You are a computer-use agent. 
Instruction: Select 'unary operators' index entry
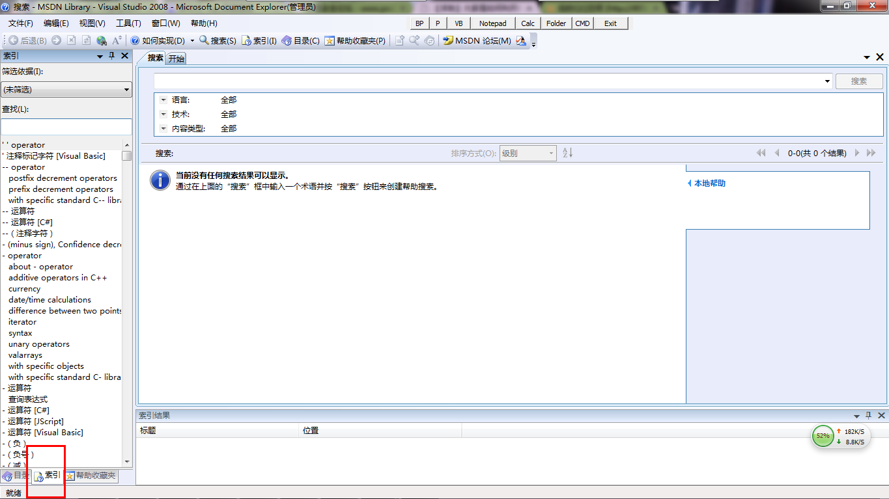click(38, 344)
